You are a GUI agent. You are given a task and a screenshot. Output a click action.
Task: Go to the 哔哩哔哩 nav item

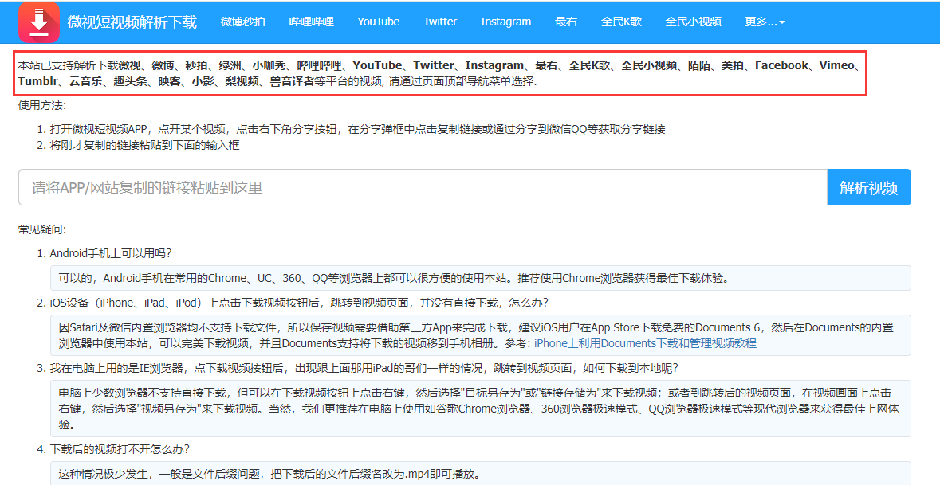point(311,22)
